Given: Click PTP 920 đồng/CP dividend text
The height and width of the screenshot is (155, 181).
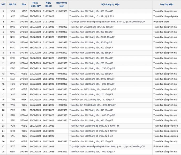Looking at the screenshot, I should tap(91, 120).
